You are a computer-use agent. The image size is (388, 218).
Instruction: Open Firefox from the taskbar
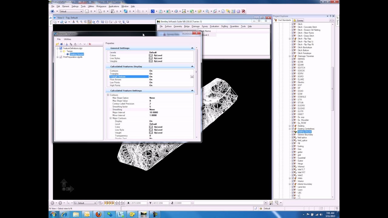point(99,214)
